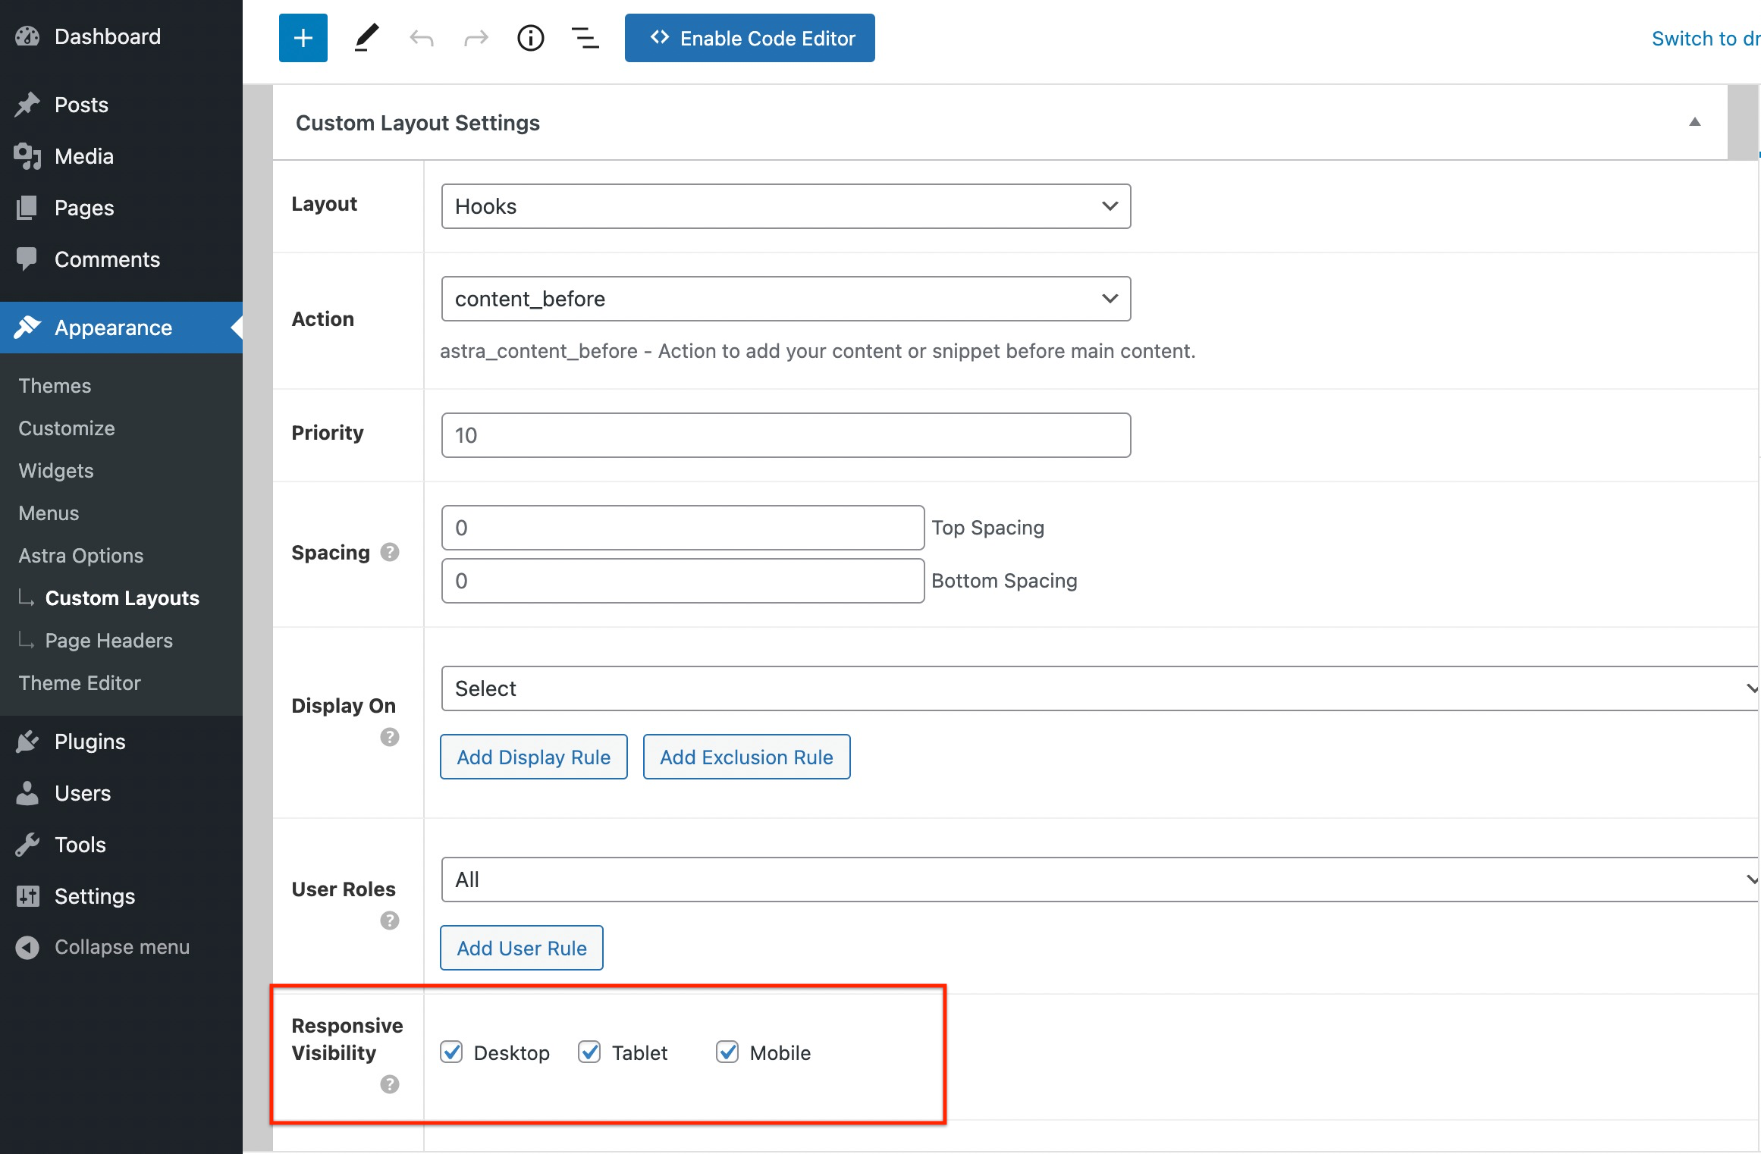Image resolution: width=1761 pixels, height=1154 pixels.
Task: Redo with the redo arrow
Action: pos(476,38)
